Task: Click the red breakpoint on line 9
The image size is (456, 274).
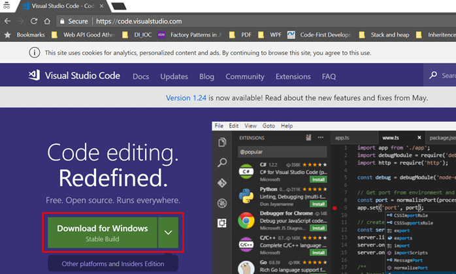Action: tap(334, 208)
